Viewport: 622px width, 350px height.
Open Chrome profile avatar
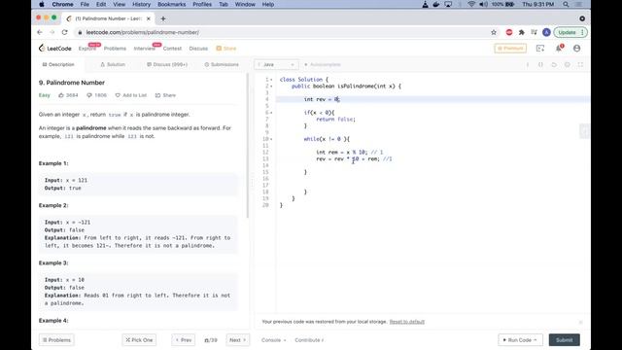546,32
